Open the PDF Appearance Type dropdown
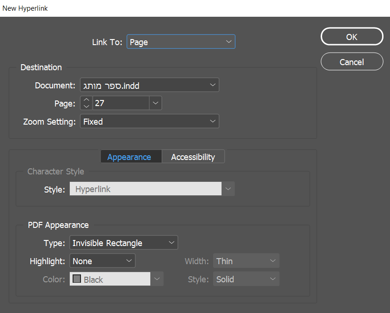The height and width of the screenshot is (313, 390). pyautogui.click(x=123, y=243)
